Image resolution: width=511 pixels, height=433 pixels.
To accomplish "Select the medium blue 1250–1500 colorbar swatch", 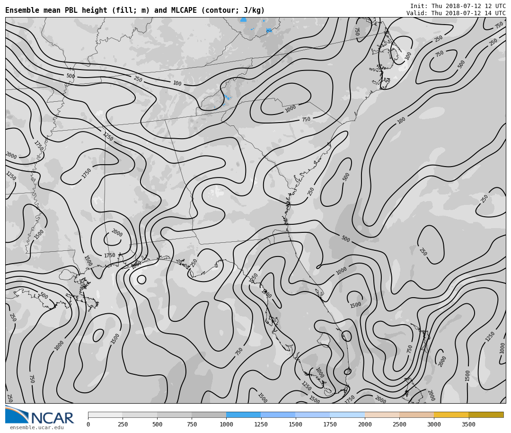I will point(278,415).
